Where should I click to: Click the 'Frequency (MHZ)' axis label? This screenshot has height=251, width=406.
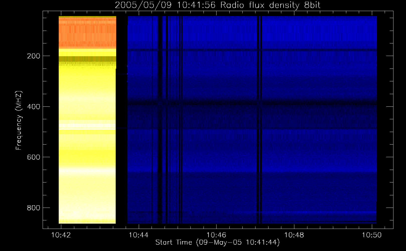click(x=19, y=120)
